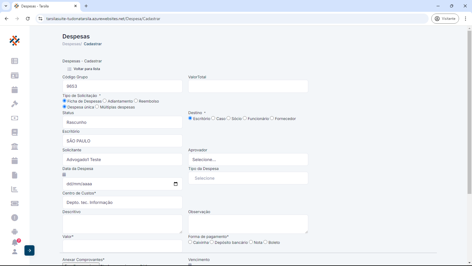Open date picker in Data da Despesa
This screenshot has width=472, height=266.
click(176, 184)
